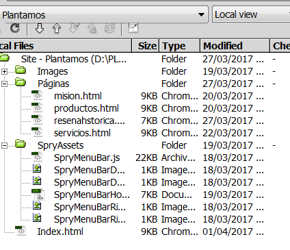Open the Plantamos site dropdown
Viewport: 290px width, 250px height.
tap(104, 14)
